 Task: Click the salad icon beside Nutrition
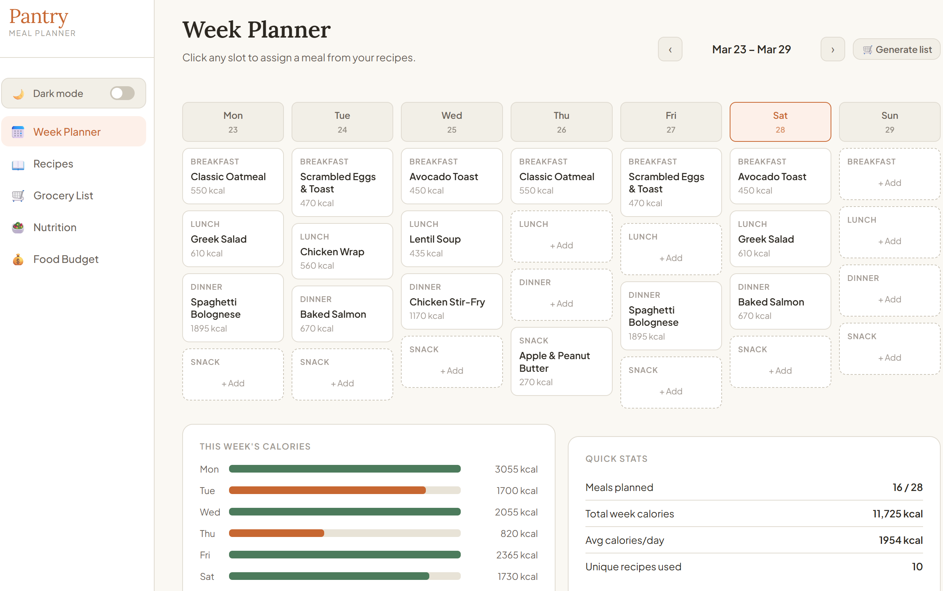point(17,227)
